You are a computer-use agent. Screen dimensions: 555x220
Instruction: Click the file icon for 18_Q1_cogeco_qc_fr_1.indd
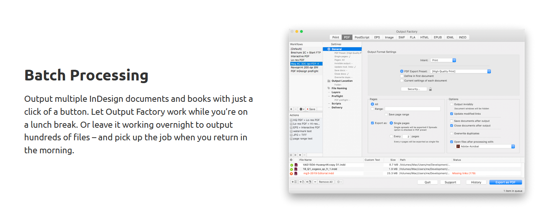click(x=296, y=169)
